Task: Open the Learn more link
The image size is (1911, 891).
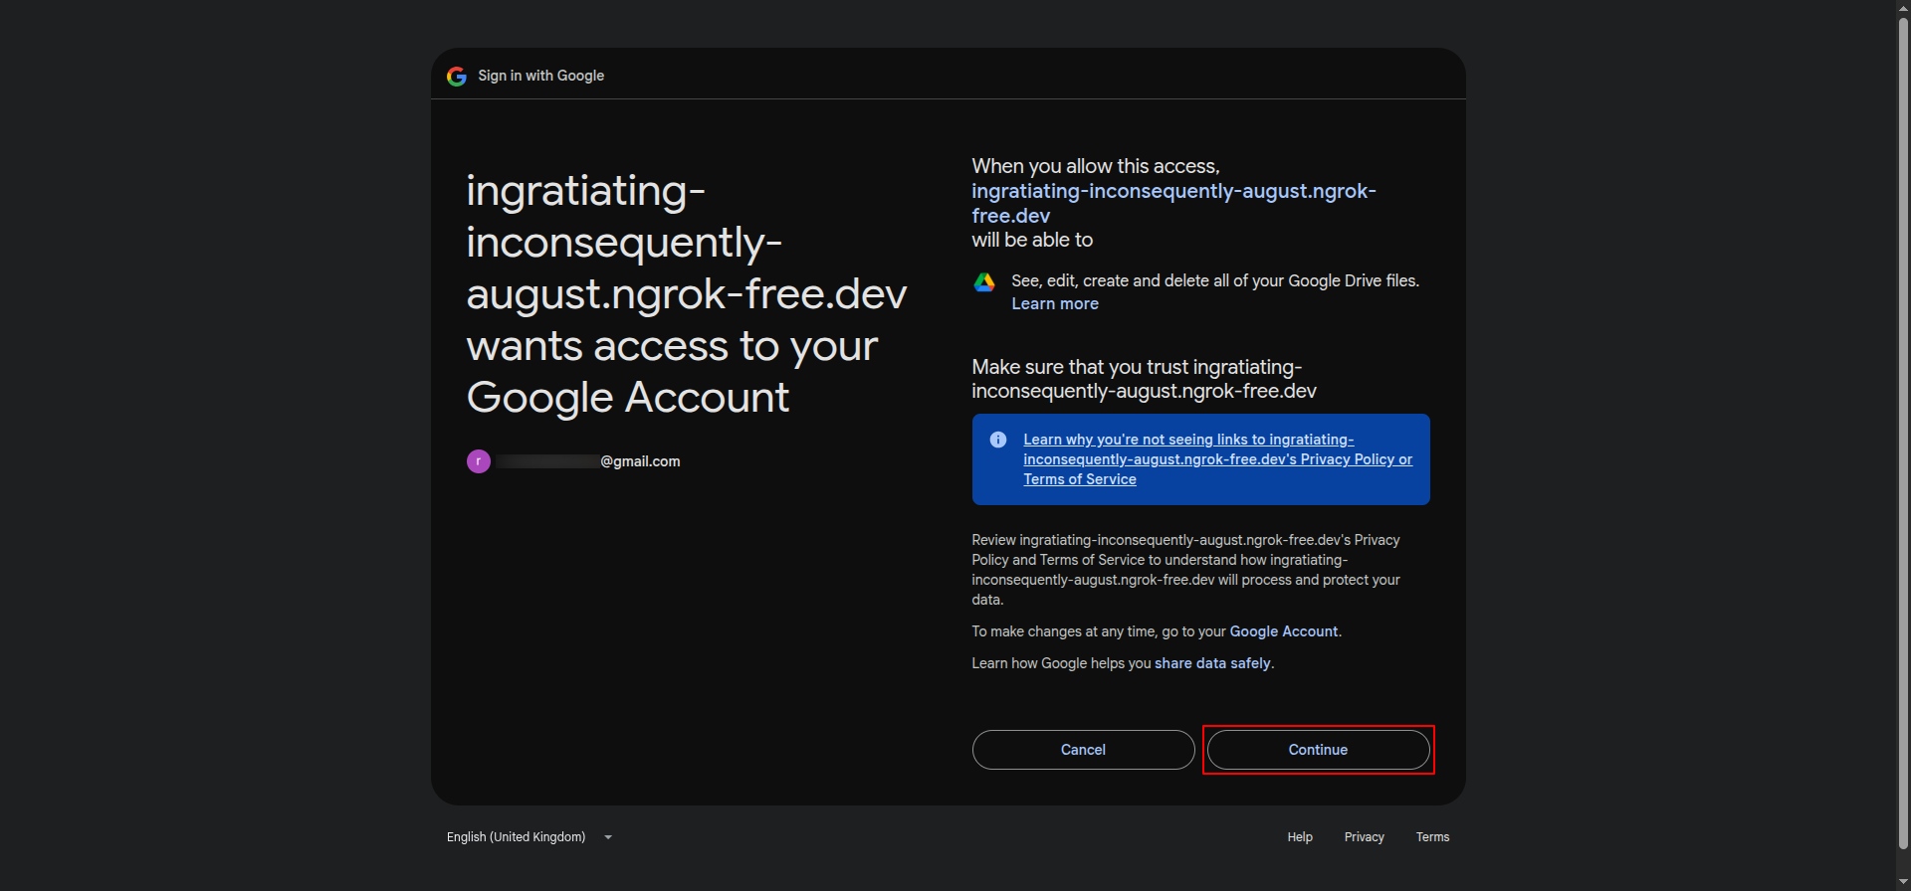Action: click(x=1055, y=304)
